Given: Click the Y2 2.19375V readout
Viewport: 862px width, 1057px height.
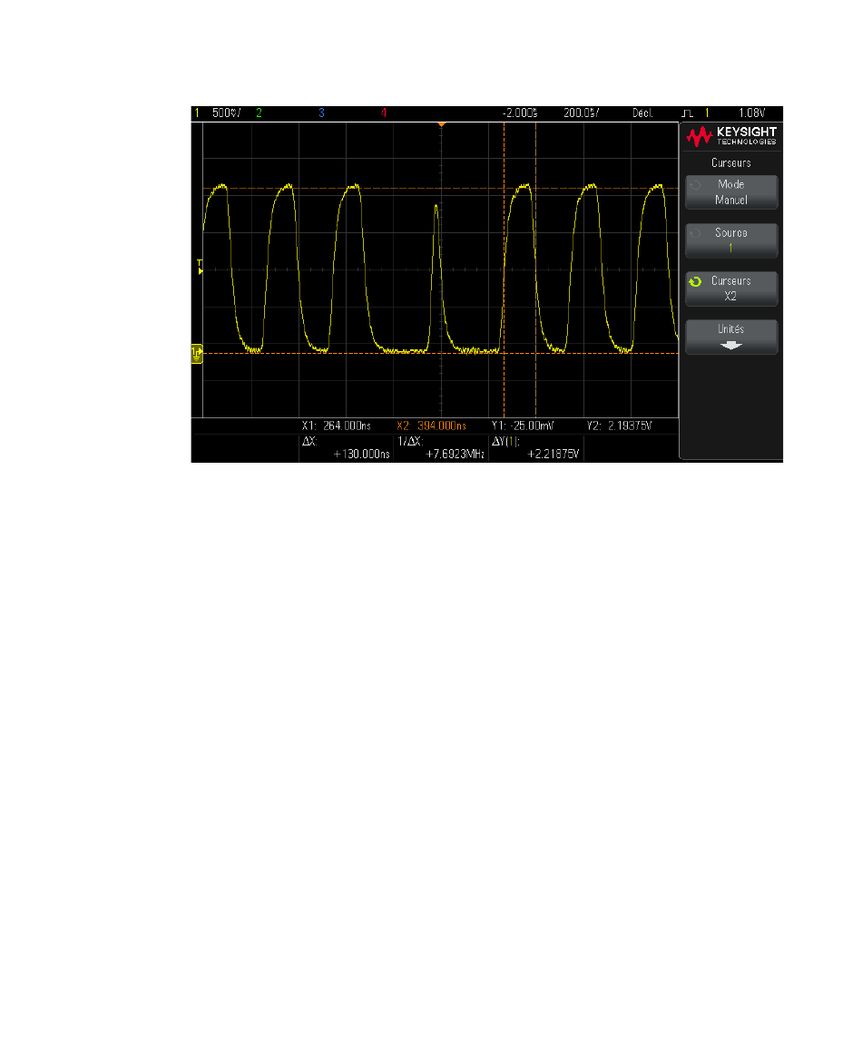Looking at the screenshot, I should coord(619,426).
